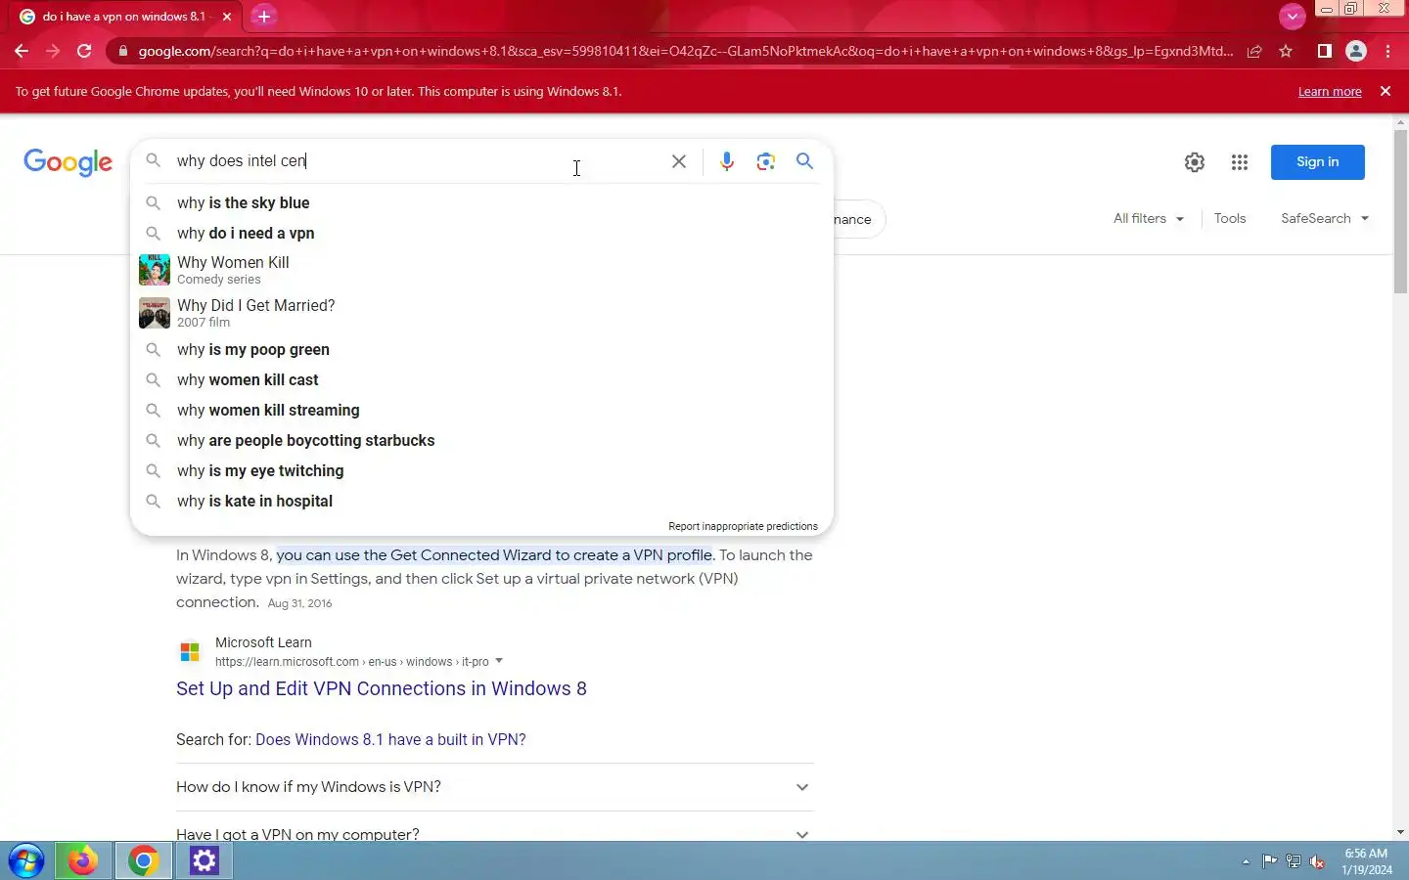Image resolution: width=1409 pixels, height=880 pixels.
Task: Open 'Set Up and Edit VPN Connections' result
Action: pos(382,688)
